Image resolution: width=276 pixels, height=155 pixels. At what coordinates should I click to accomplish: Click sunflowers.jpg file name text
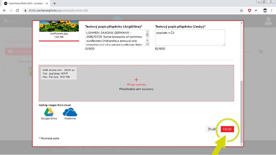59,33
